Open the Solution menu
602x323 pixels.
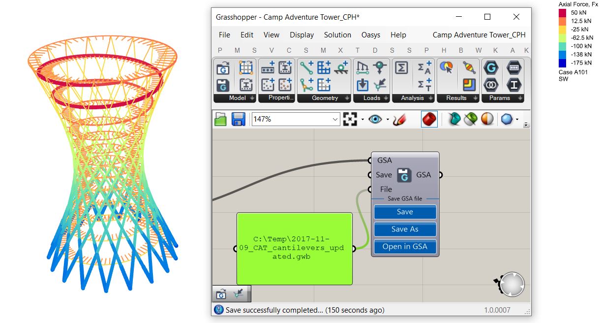pos(337,35)
